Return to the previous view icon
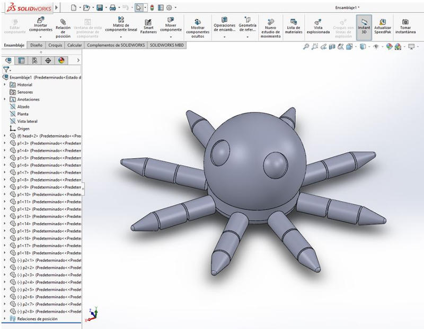Screen dimensions: 424x329 [x=323, y=47]
